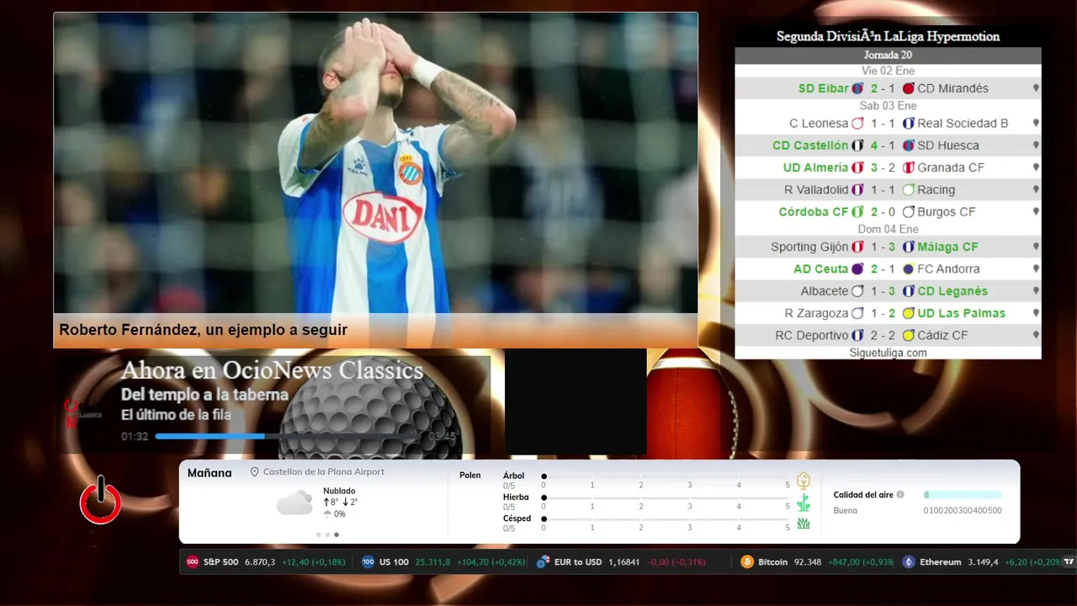
Task: Click the Jornada 20 header
Action: pos(888,56)
